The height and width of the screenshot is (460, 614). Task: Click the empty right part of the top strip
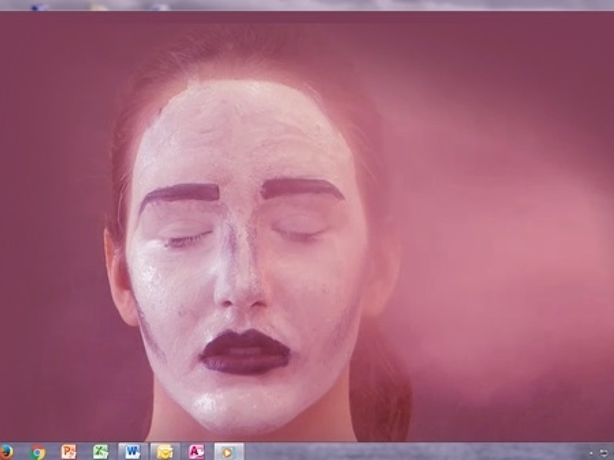click(430, 5)
